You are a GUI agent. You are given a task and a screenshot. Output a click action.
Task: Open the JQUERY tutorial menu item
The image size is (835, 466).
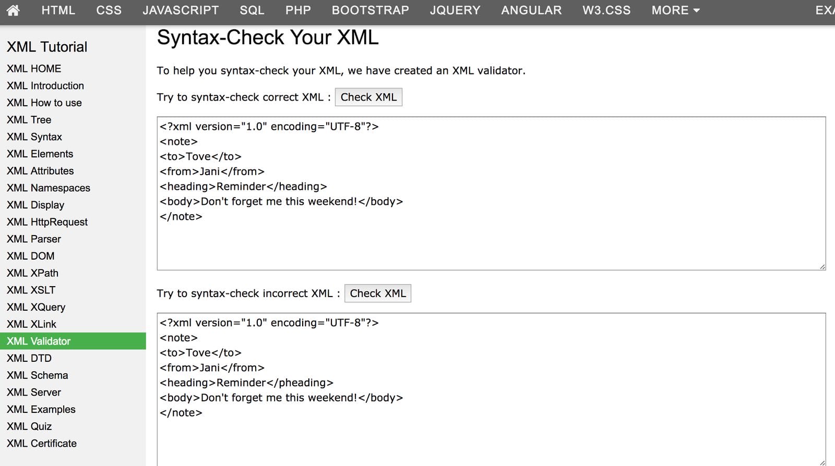tap(455, 10)
